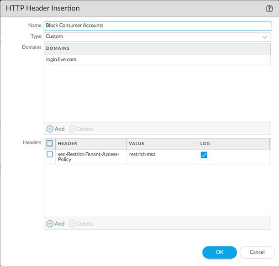Cancel the HTTP Header Insertion dialog

click(x=257, y=252)
